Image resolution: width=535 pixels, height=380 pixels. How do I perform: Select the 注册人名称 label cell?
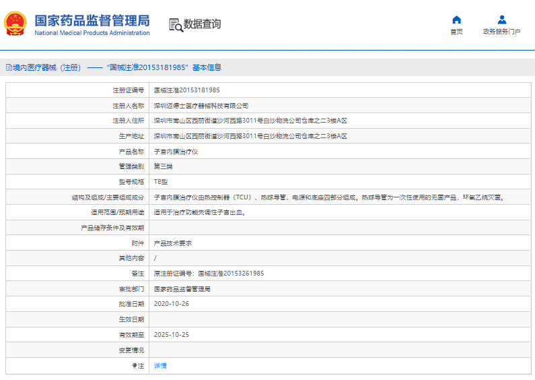point(129,106)
